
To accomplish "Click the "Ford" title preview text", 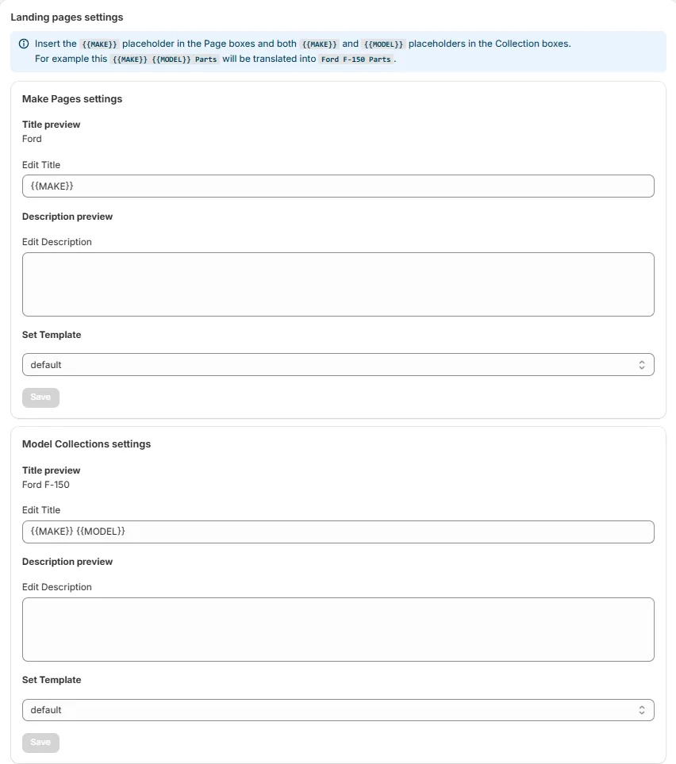I will (x=33, y=139).
